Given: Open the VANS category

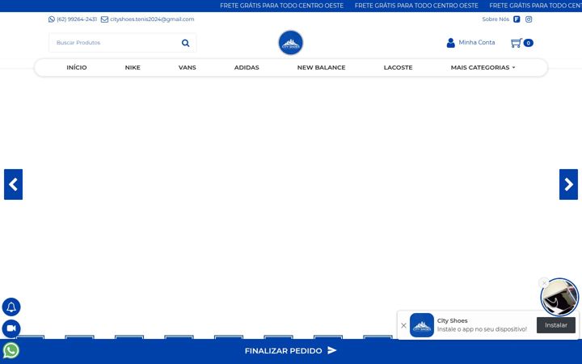Looking at the screenshot, I should (x=187, y=68).
